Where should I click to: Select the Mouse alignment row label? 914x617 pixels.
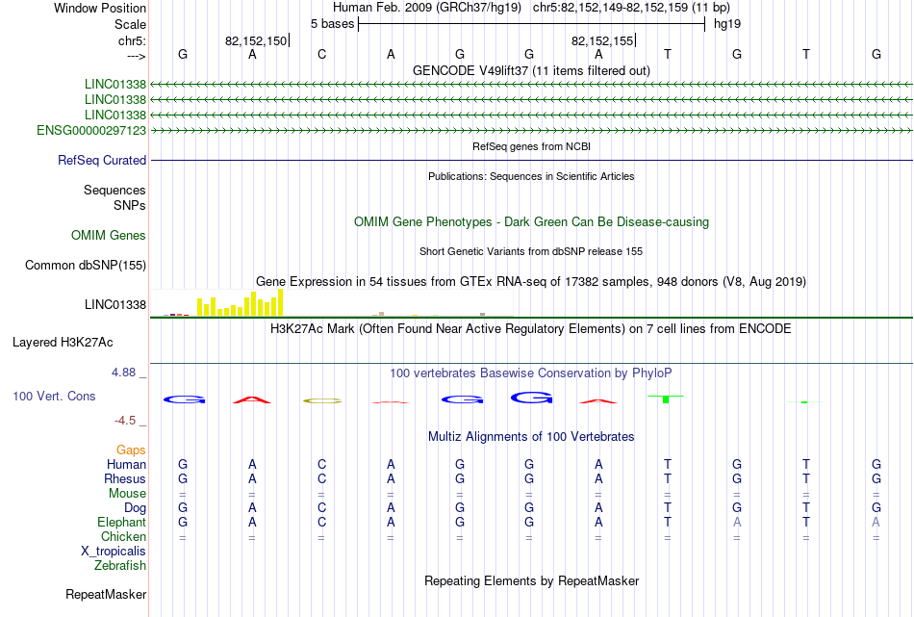click(127, 494)
